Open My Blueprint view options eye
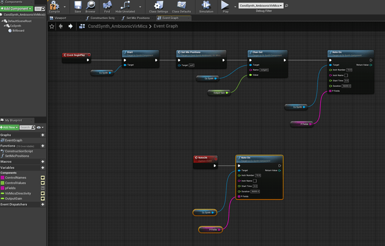The height and width of the screenshot is (246, 385). click(x=40, y=127)
